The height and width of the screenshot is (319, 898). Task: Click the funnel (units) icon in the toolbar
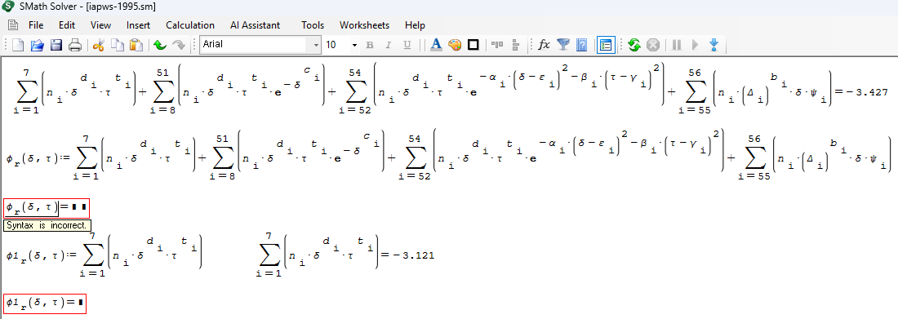click(563, 45)
